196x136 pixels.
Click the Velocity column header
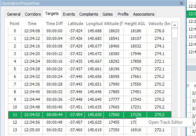(x=159, y=24)
